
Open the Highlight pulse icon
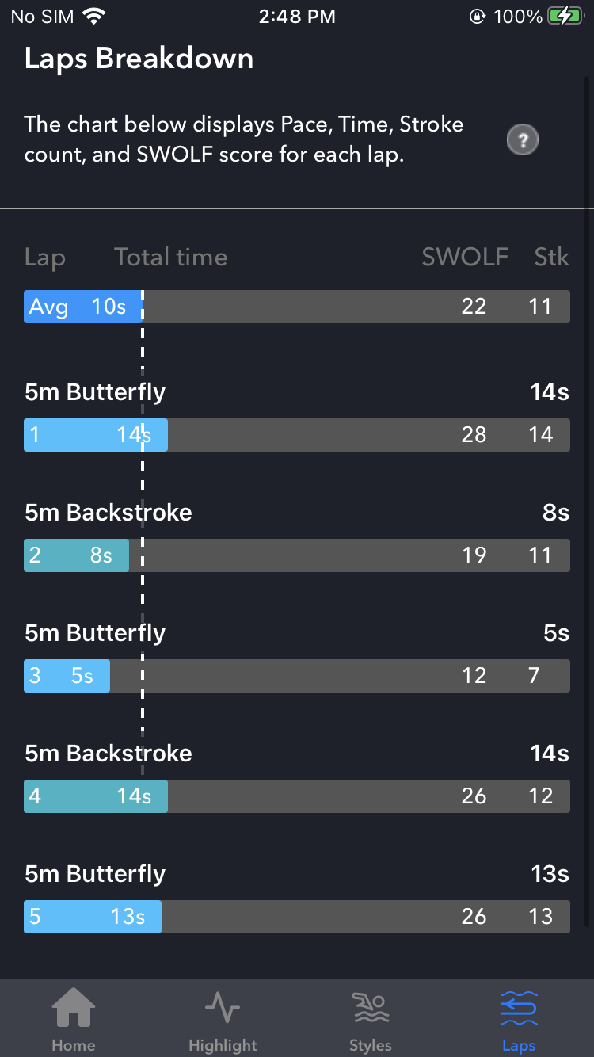pos(223,1008)
